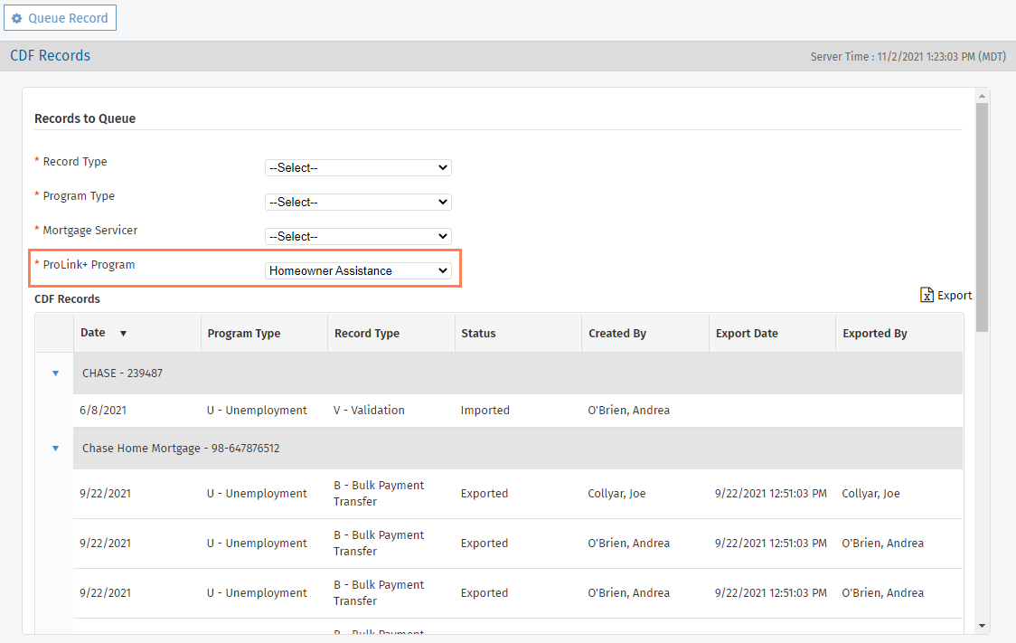Click Collyar, Joe in Exported By column
Screen dimensions: 1016x643
click(870, 493)
